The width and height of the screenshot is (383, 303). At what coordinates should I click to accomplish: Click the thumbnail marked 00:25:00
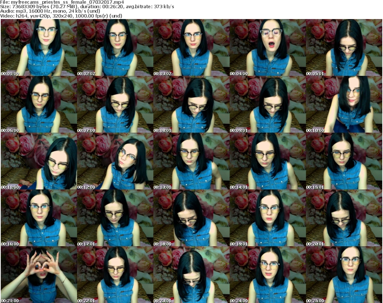tap(344, 275)
